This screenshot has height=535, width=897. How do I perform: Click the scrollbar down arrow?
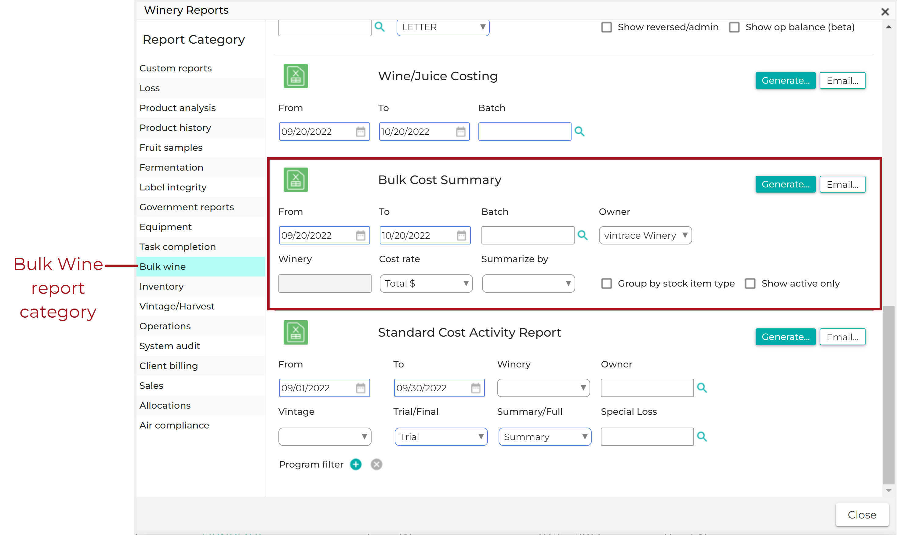coord(888,491)
